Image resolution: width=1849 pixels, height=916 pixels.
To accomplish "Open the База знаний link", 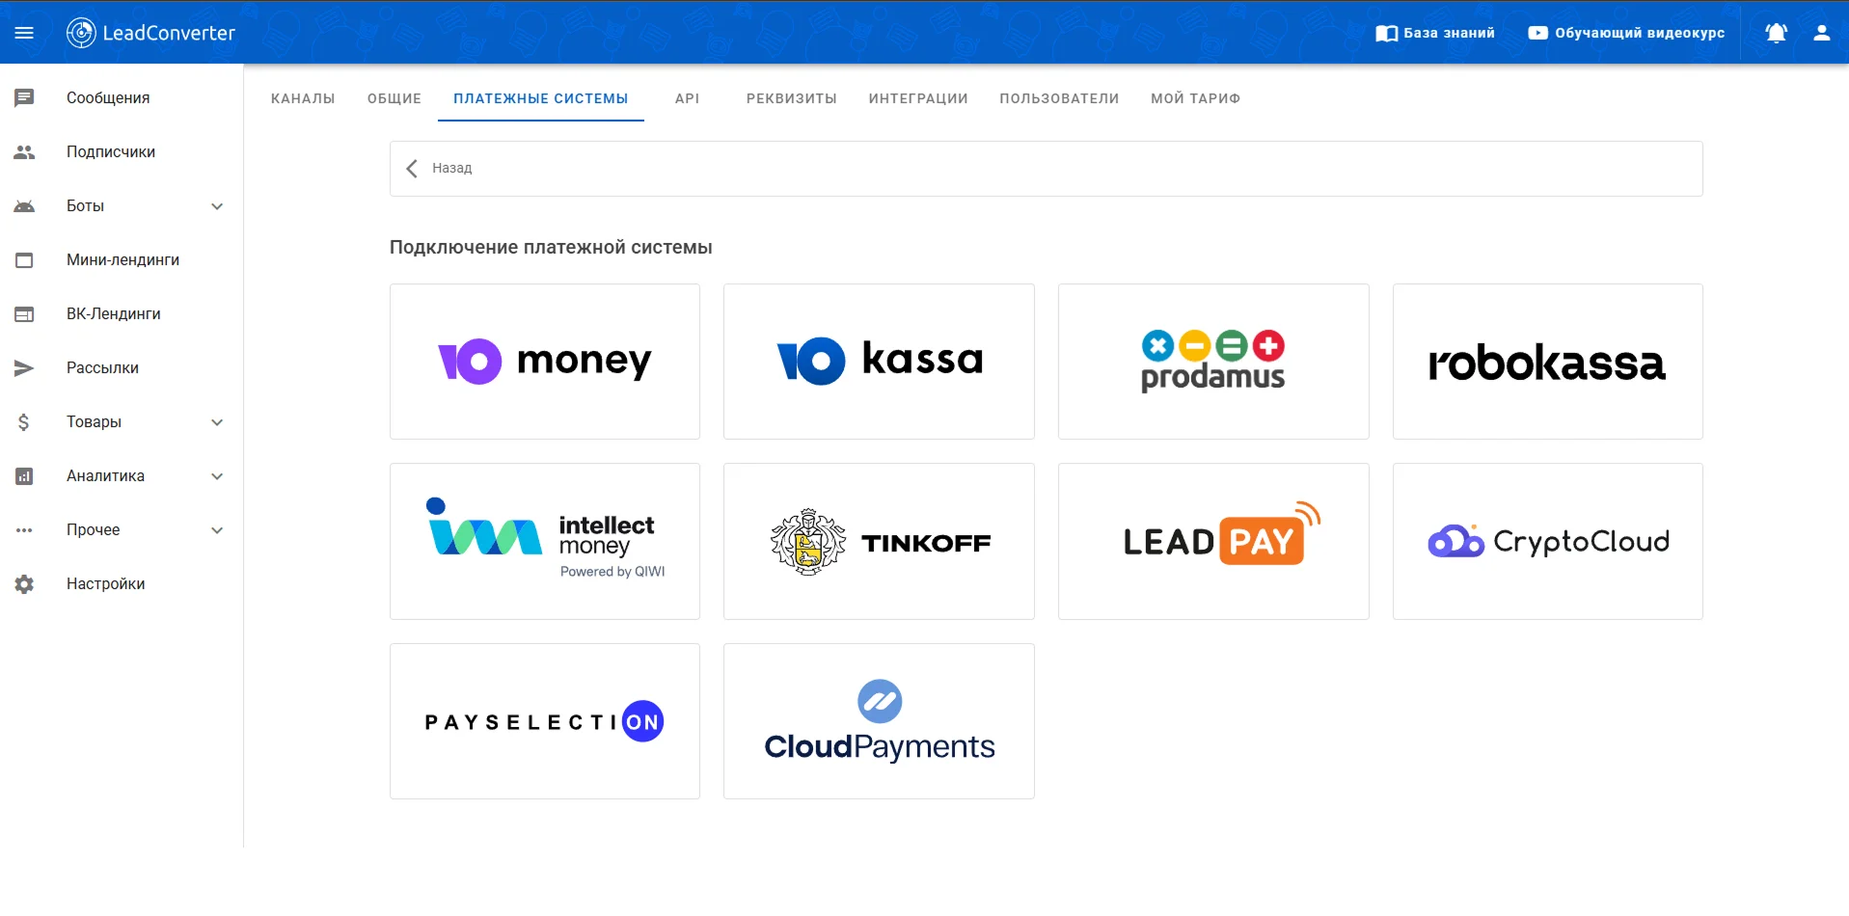I will (1435, 33).
